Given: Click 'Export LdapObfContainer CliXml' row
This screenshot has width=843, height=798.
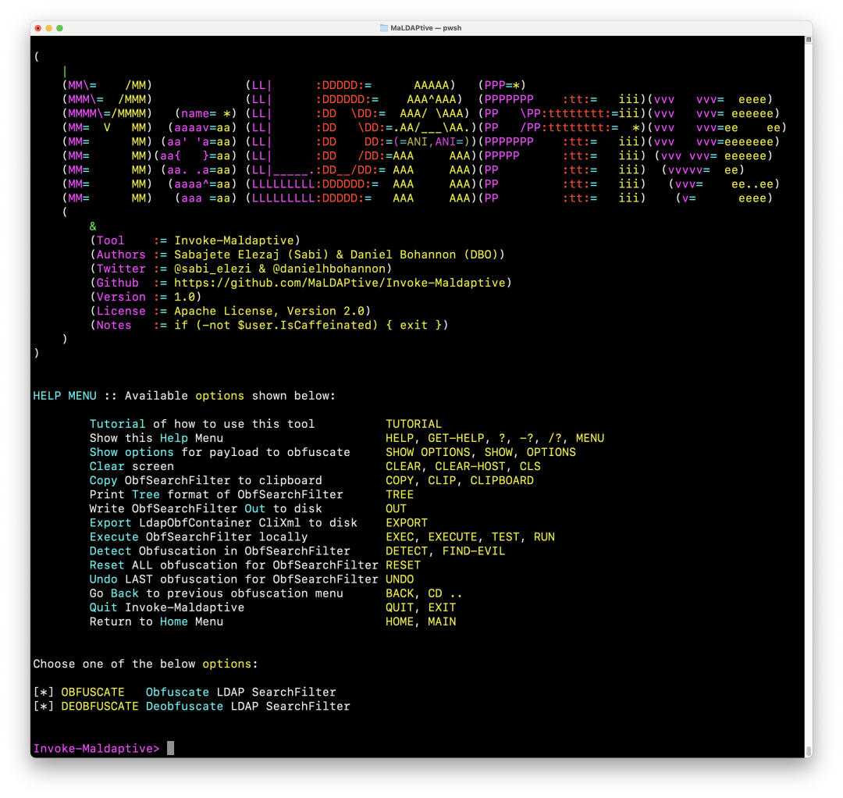Looking at the screenshot, I should pos(223,522).
